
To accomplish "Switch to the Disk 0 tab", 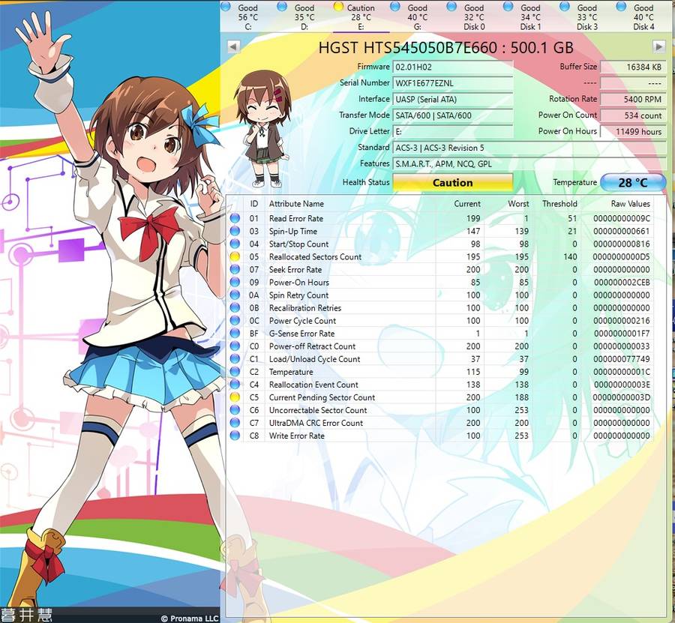I will pyautogui.click(x=473, y=17).
